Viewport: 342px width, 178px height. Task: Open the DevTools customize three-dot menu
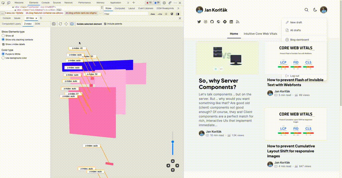click(175, 3)
